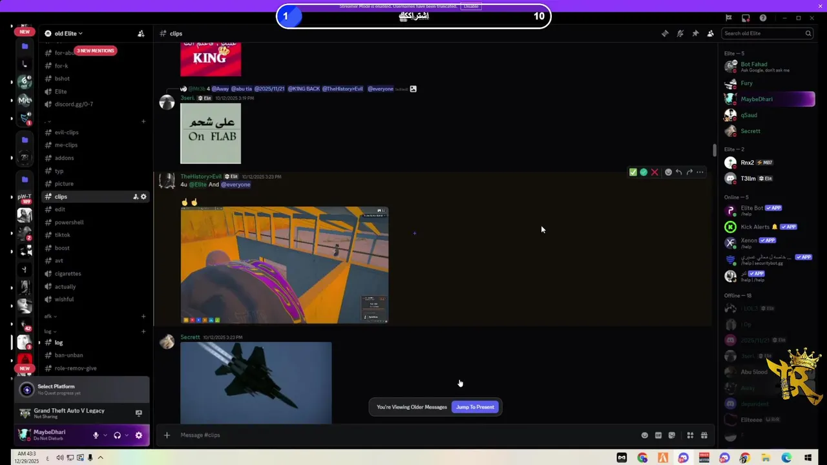Toggle headphones deafen in user panel

coord(117,435)
